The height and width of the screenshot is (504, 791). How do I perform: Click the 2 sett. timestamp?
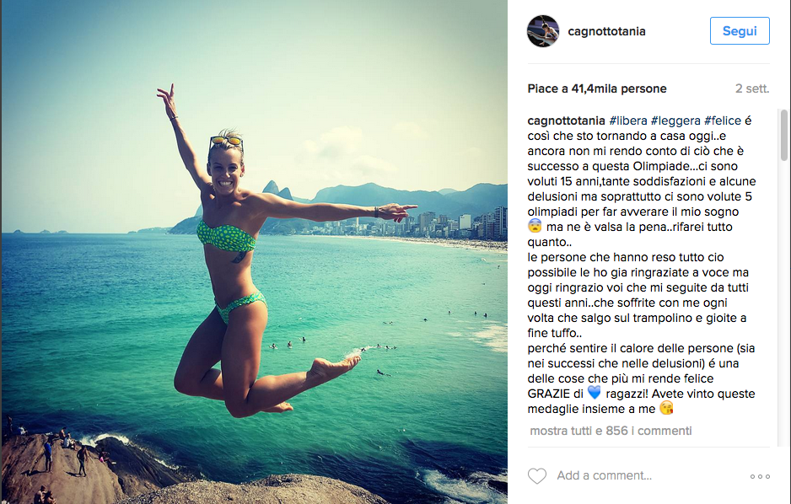point(752,88)
